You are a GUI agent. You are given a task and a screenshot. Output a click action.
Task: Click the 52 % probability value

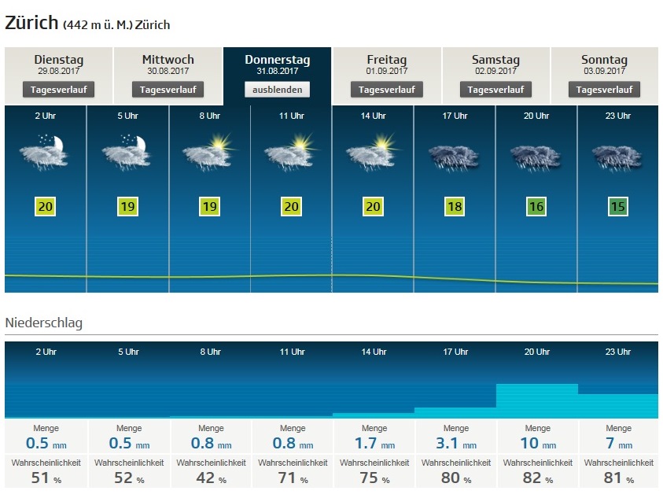pyautogui.click(x=129, y=478)
